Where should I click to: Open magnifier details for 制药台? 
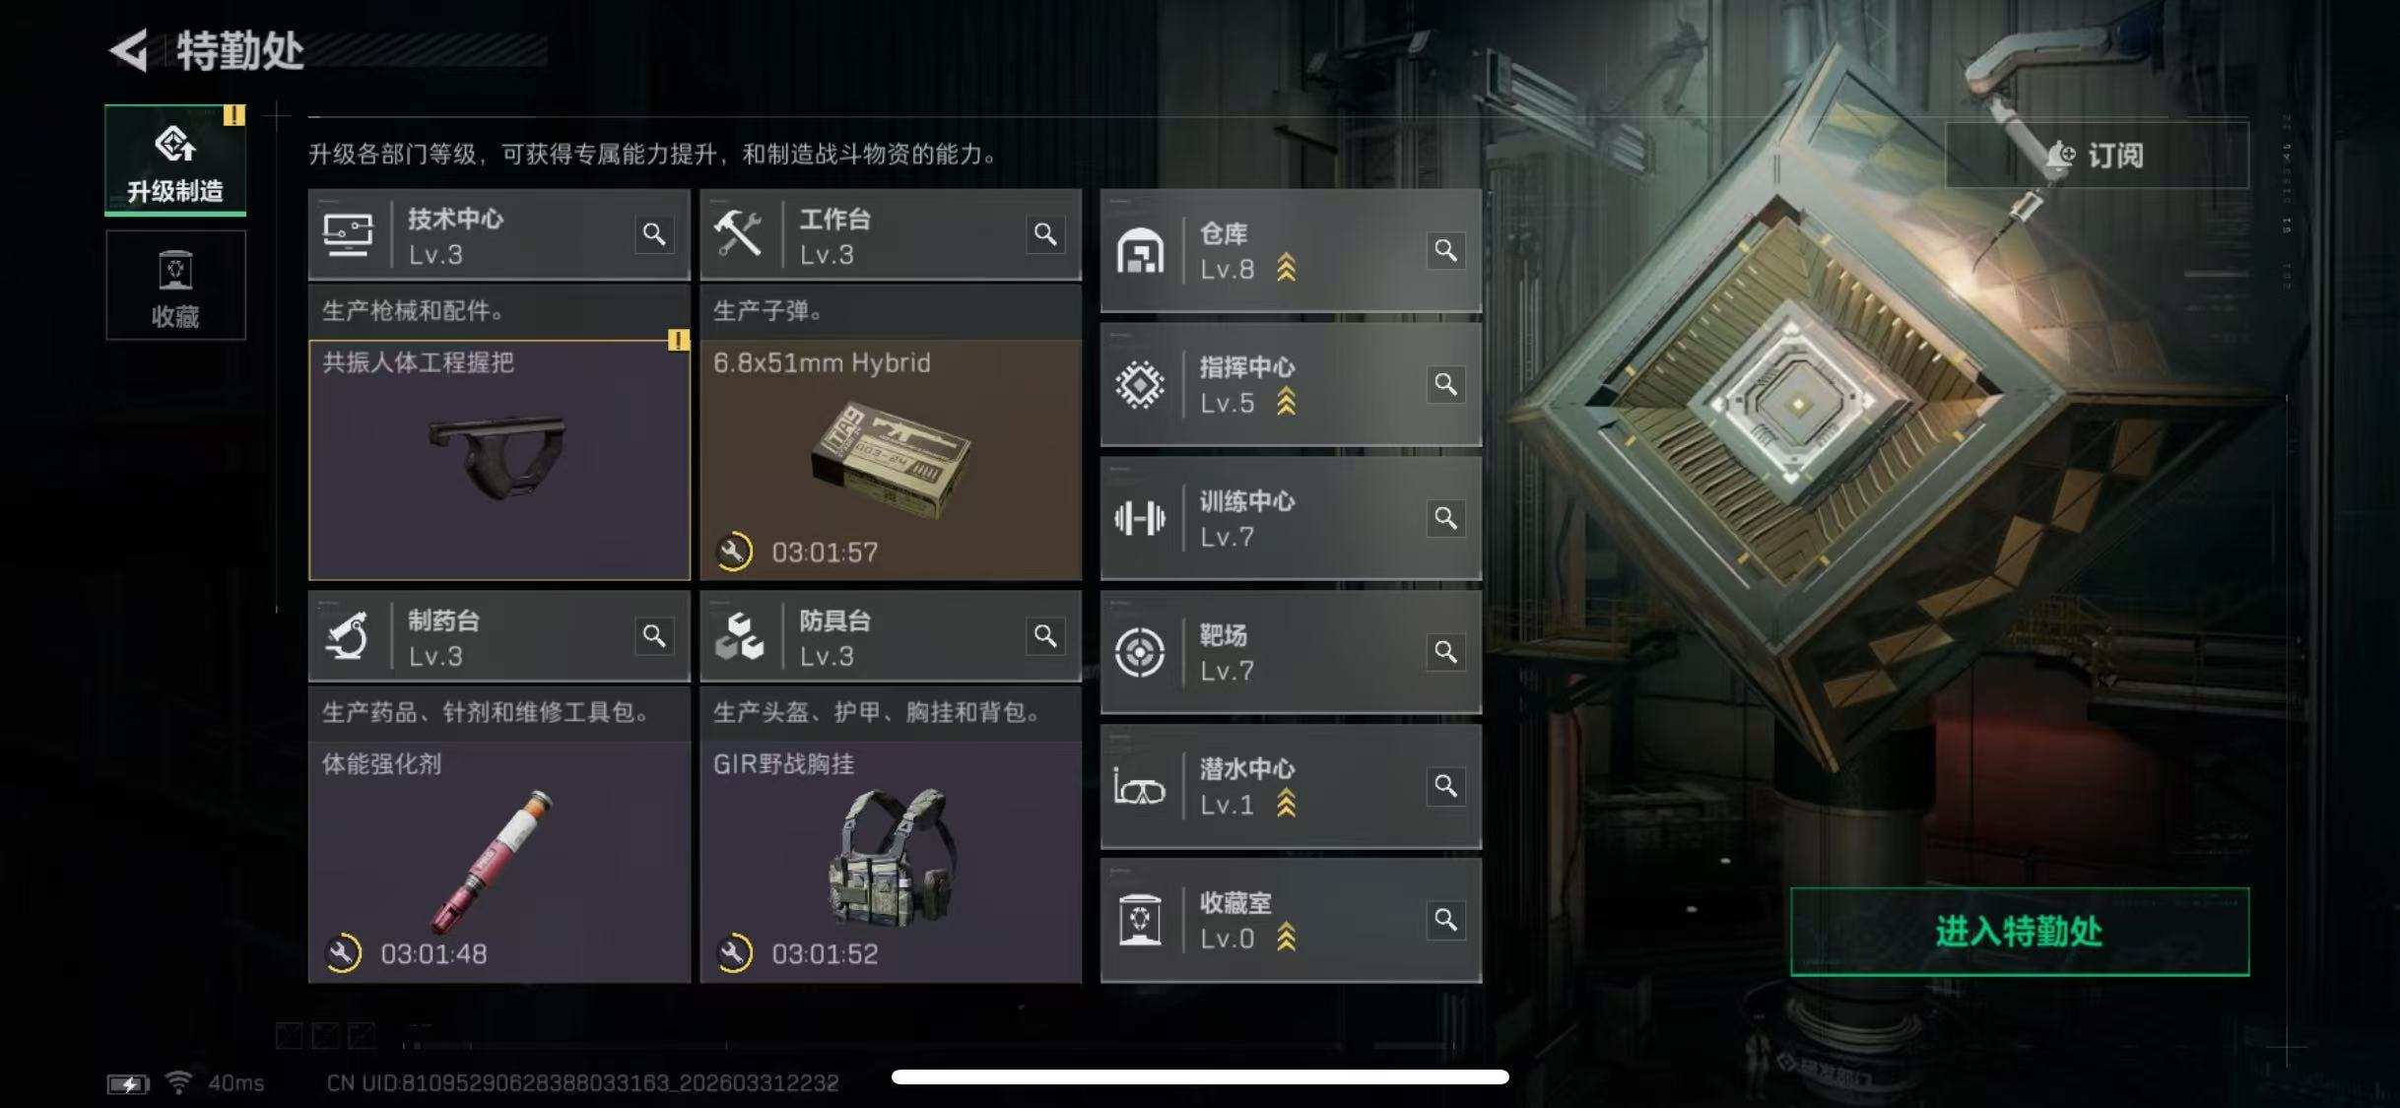(654, 636)
